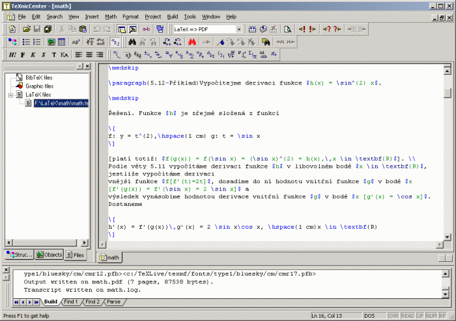Jump to next warning question mark icon
This screenshot has height=321, width=456.
coord(327,29)
